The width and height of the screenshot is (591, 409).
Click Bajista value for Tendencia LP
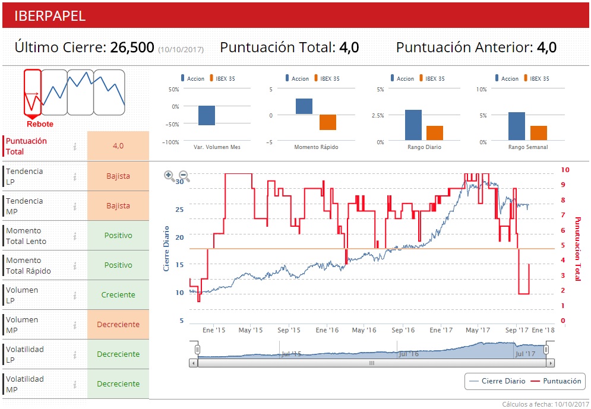[x=118, y=176]
